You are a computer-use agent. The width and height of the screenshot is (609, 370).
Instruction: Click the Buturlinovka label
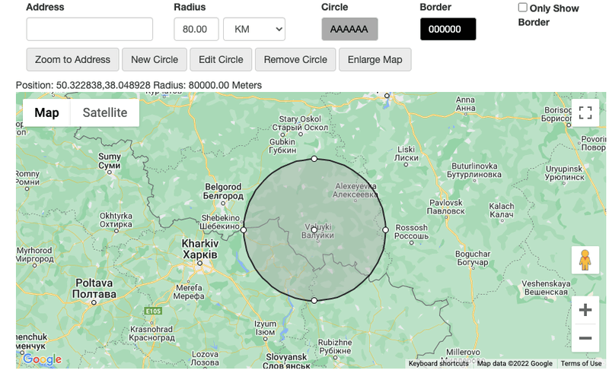[x=473, y=170]
